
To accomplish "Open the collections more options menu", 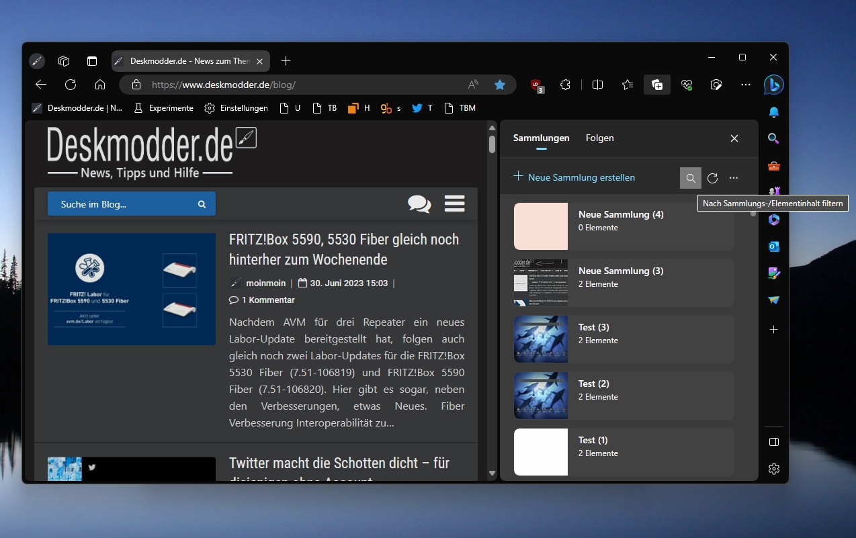I will (734, 178).
